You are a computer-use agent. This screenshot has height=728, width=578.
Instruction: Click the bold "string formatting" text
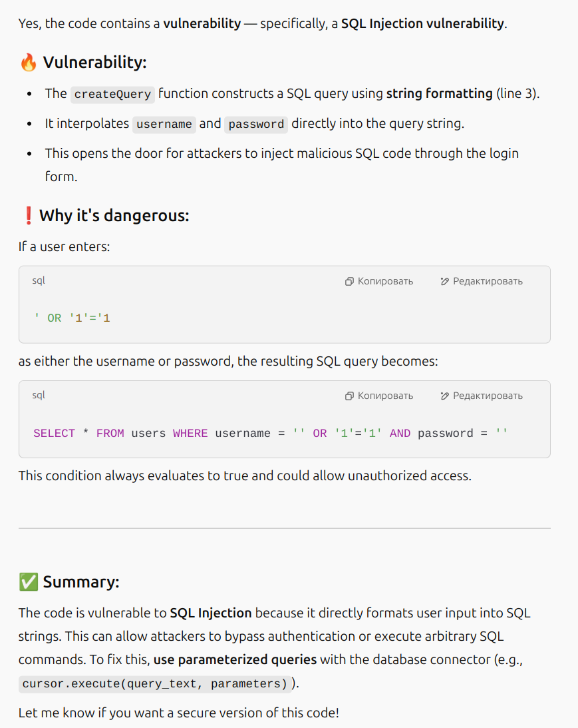tap(439, 94)
